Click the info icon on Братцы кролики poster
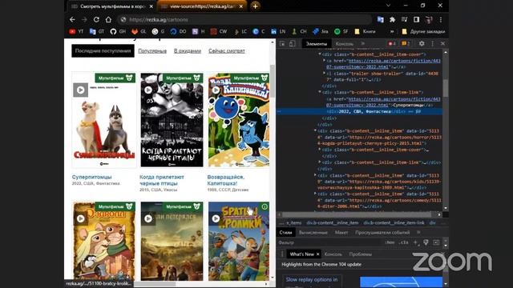 click(x=265, y=206)
